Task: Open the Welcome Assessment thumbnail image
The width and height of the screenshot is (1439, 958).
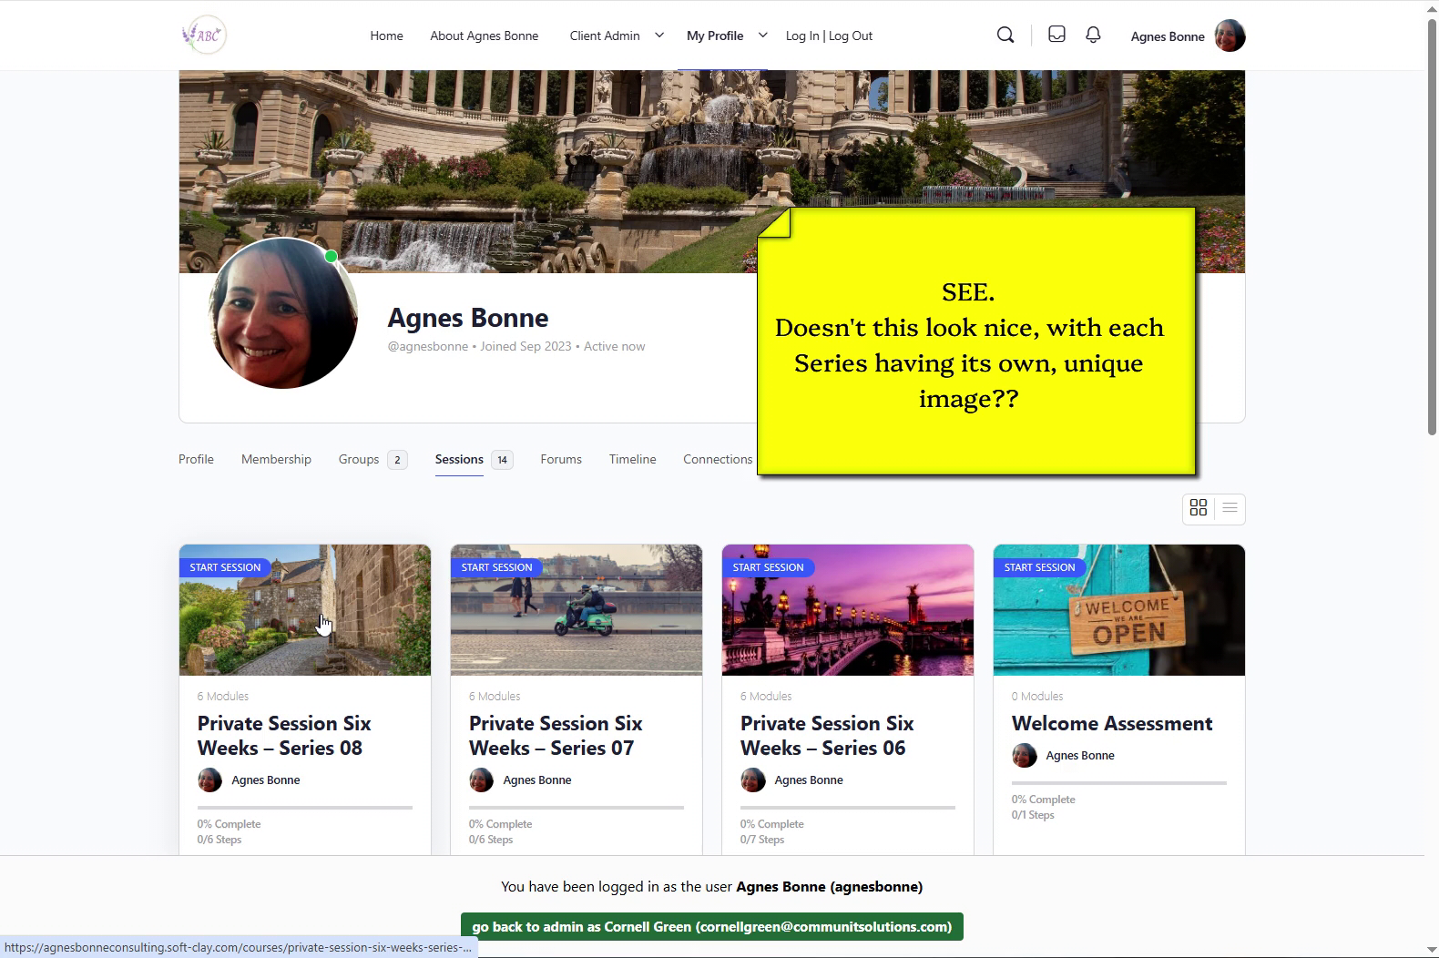Action: pos(1118,610)
